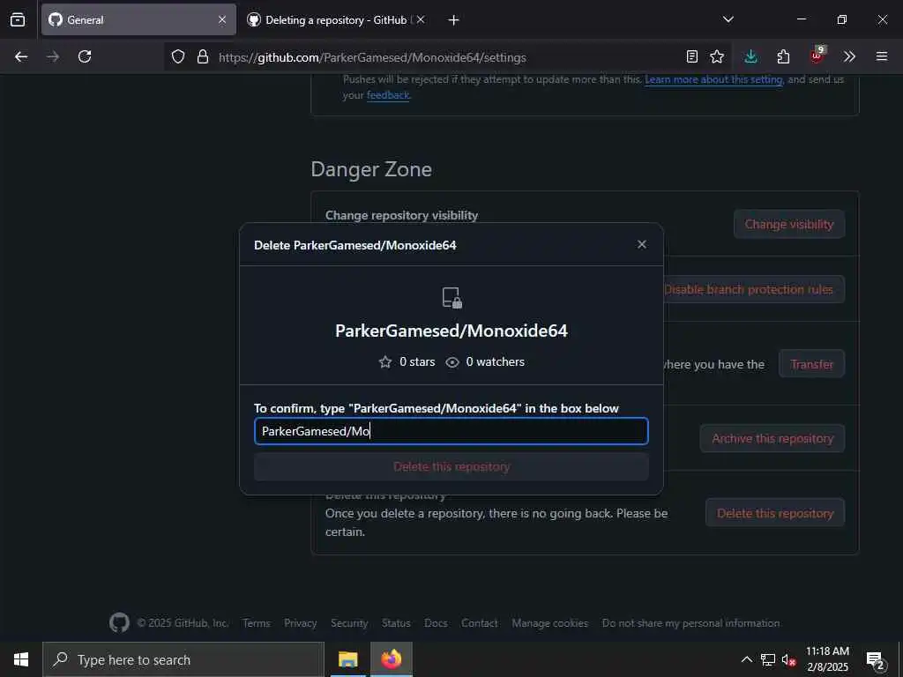The image size is (903, 677).
Task: Click Change visibility button
Action: 789,224
